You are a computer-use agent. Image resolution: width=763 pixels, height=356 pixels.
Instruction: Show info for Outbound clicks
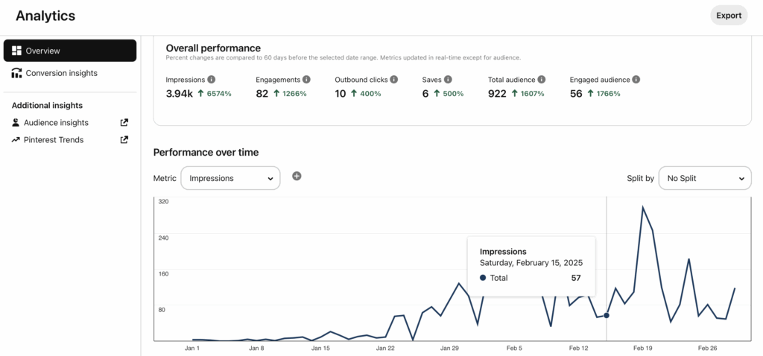click(x=394, y=79)
